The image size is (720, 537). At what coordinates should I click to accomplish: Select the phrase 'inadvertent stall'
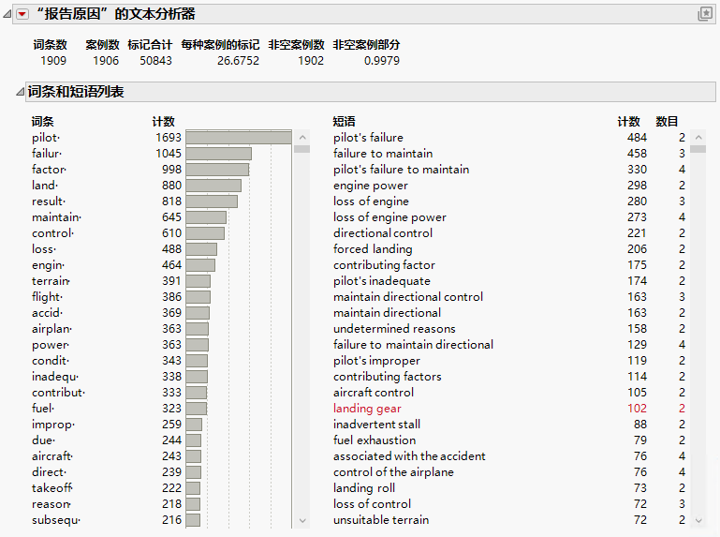tap(377, 425)
